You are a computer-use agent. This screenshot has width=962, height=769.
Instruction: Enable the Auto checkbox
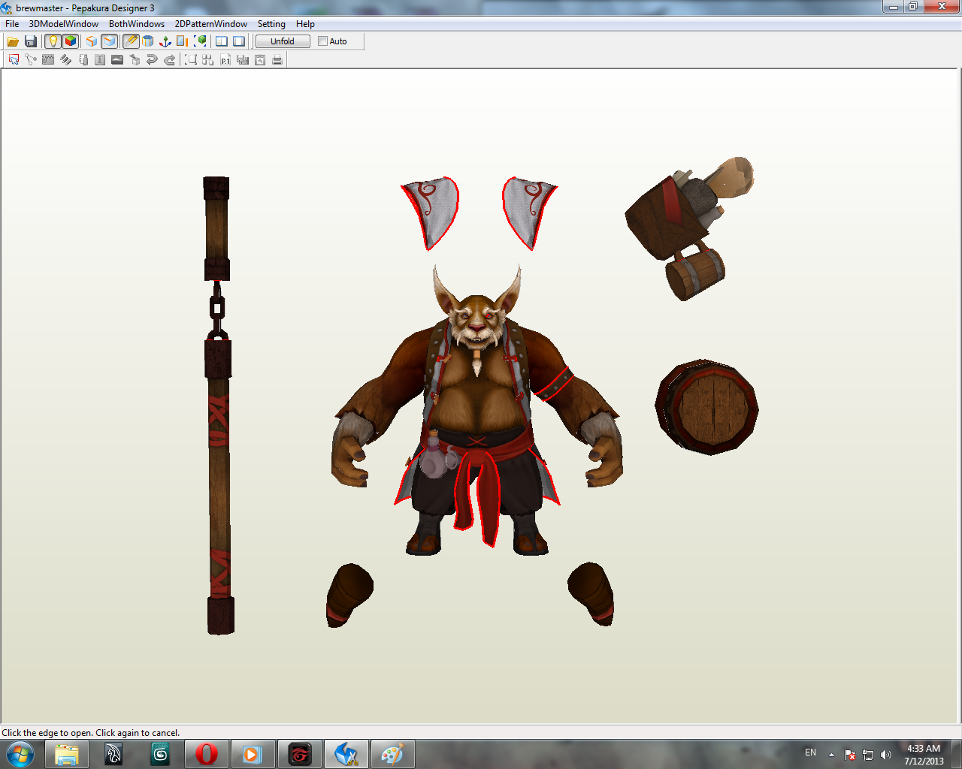322,41
